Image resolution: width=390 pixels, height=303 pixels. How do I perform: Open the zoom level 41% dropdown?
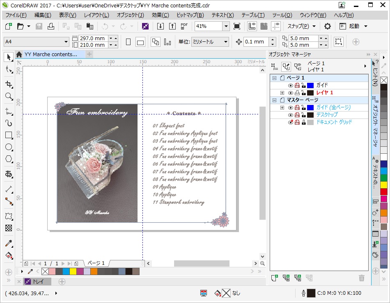[x=226, y=26]
